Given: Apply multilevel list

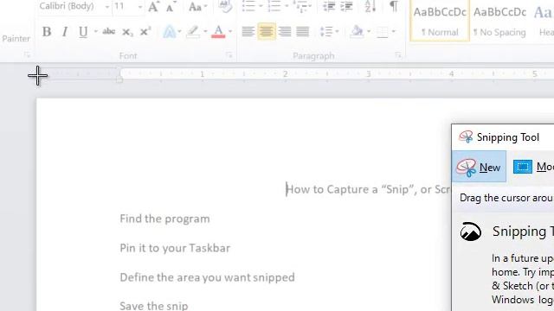Looking at the screenshot, I should [300, 7].
